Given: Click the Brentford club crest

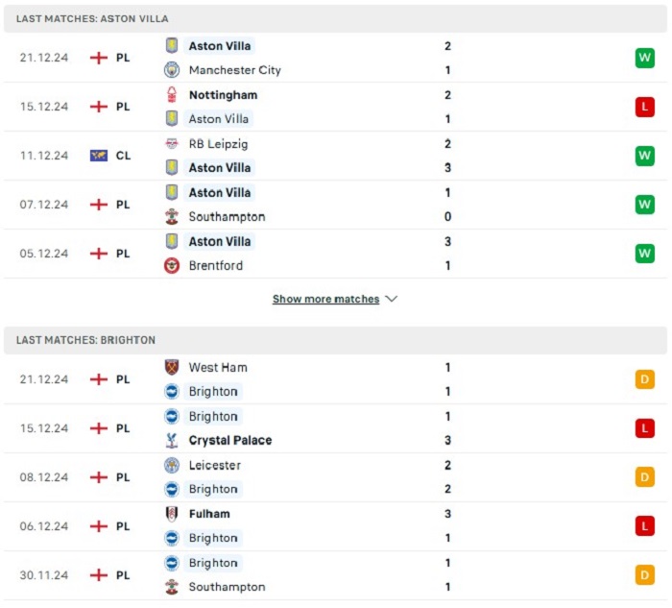Looking at the screenshot, I should coord(172,265).
